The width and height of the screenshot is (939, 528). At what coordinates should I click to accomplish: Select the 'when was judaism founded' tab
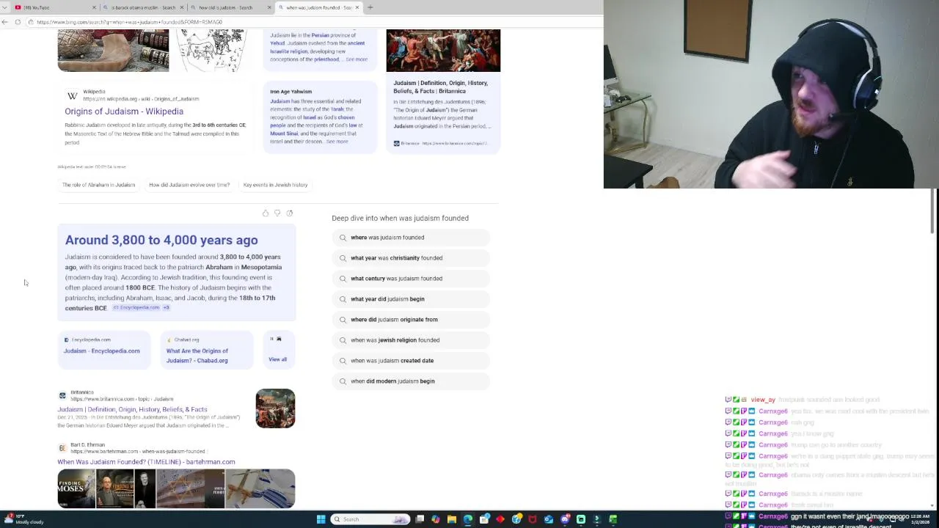point(318,7)
